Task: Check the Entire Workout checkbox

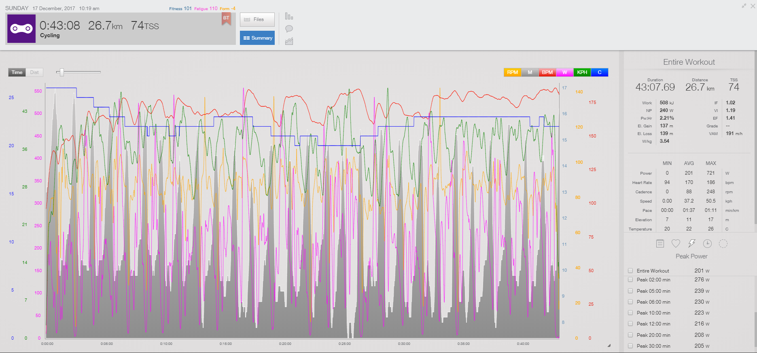Action: [x=630, y=271]
